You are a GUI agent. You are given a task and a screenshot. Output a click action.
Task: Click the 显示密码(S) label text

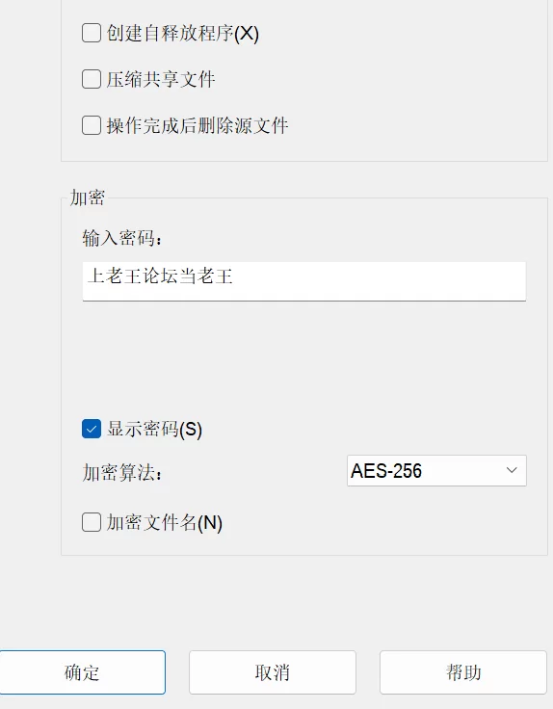coord(154,429)
